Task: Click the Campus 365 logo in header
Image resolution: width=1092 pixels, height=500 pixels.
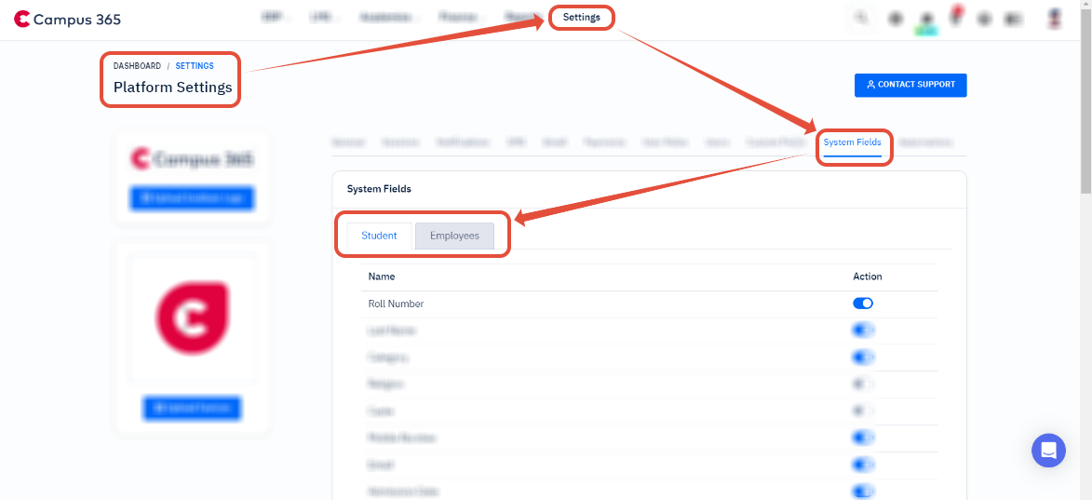Action: (68, 20)
